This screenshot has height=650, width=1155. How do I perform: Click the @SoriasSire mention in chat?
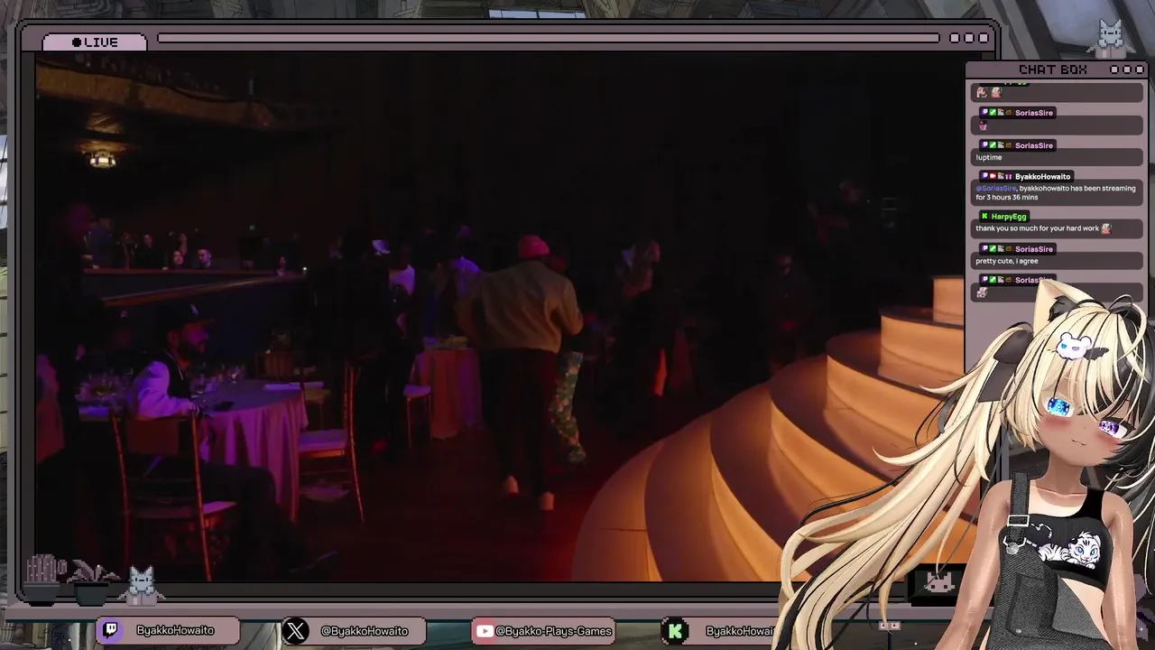[995, 189]
